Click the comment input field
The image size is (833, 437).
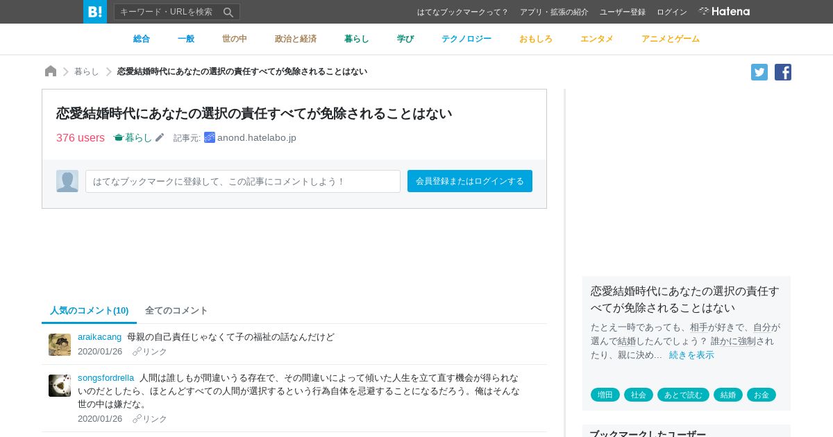point(243,181)
